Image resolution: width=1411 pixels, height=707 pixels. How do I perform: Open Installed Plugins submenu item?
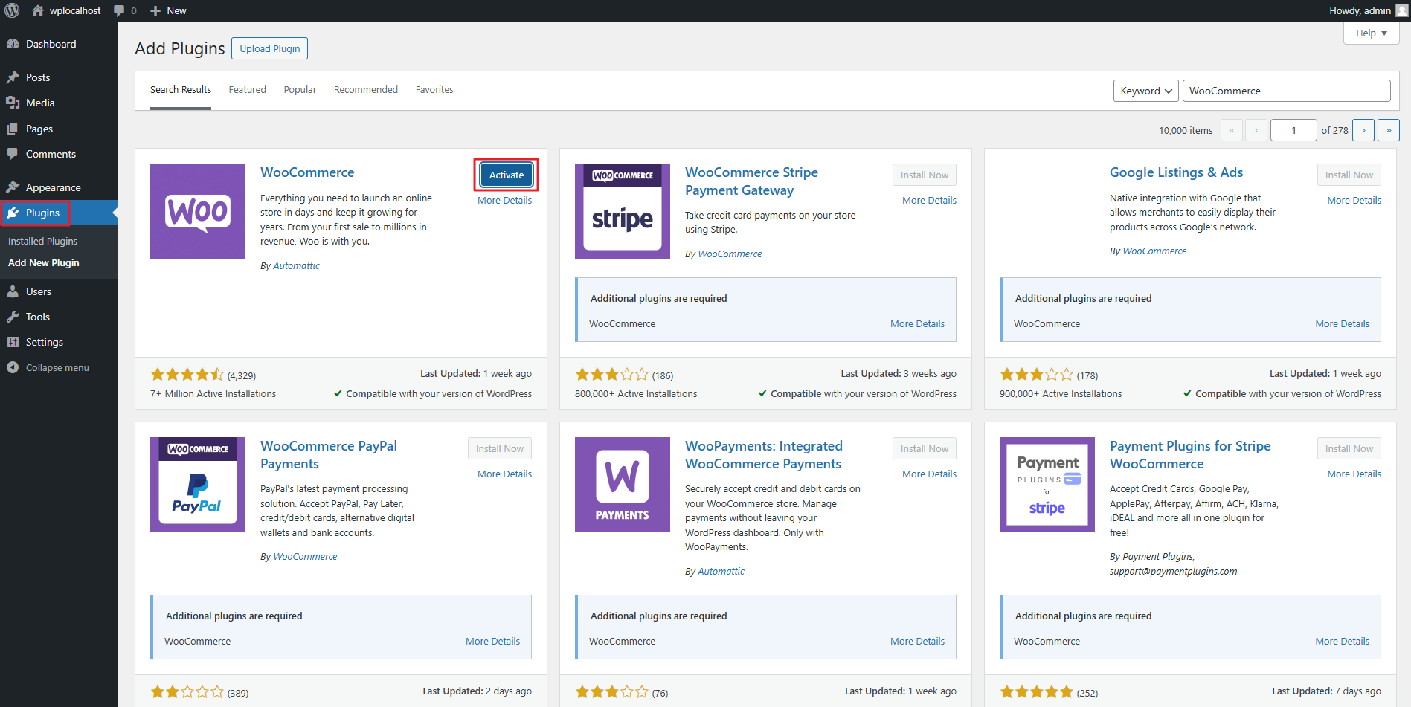(42, 241)
